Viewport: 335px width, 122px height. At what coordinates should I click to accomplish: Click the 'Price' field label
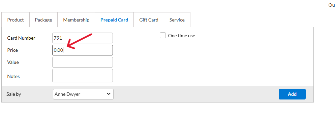[x=12, y=50]
